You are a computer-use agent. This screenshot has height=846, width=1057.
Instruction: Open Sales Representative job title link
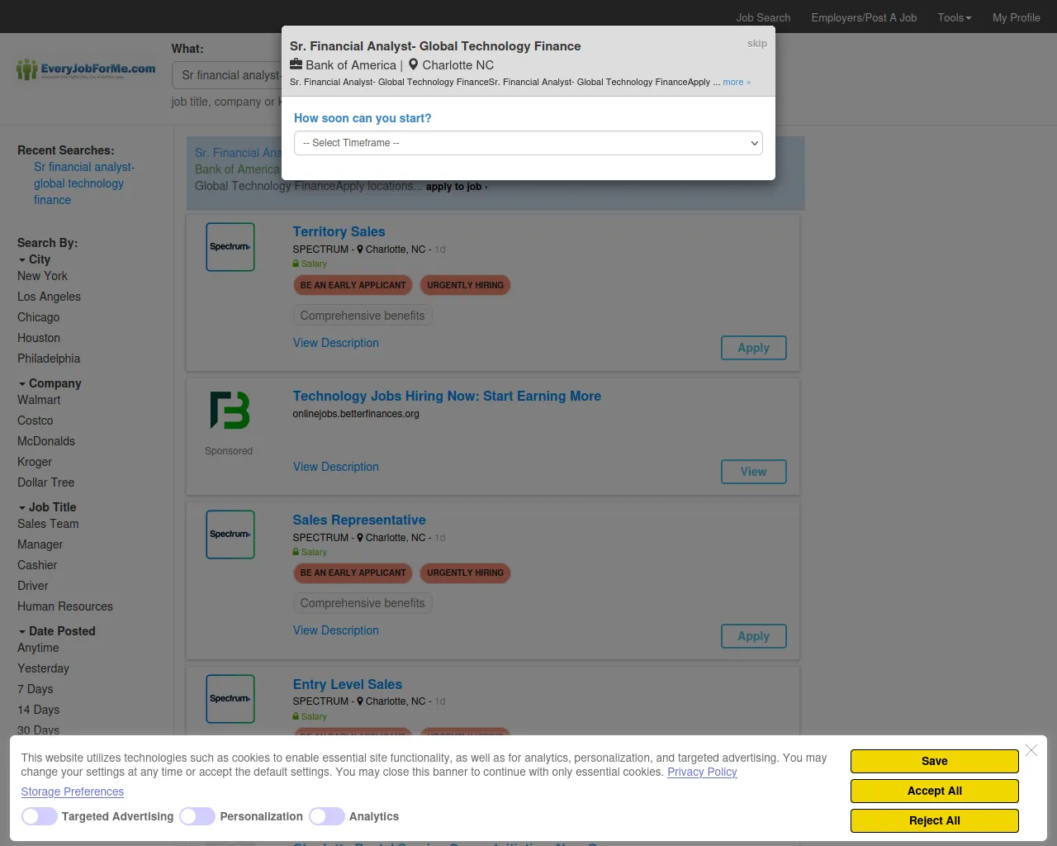(359, 520)
